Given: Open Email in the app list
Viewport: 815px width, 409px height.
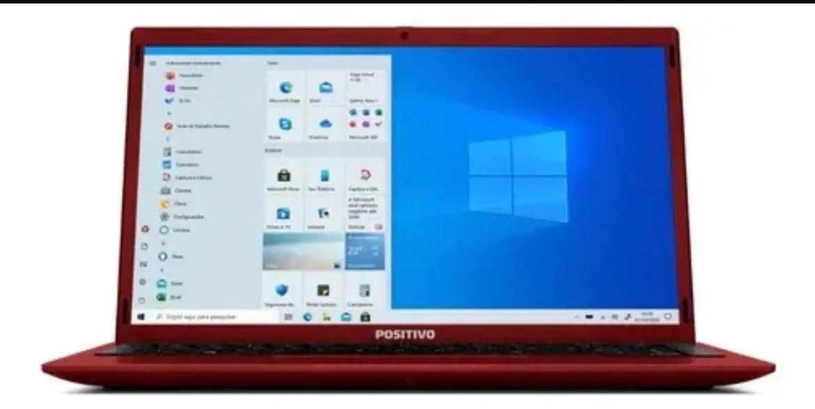Looking at the screenshot, I should tap(170, 284).
